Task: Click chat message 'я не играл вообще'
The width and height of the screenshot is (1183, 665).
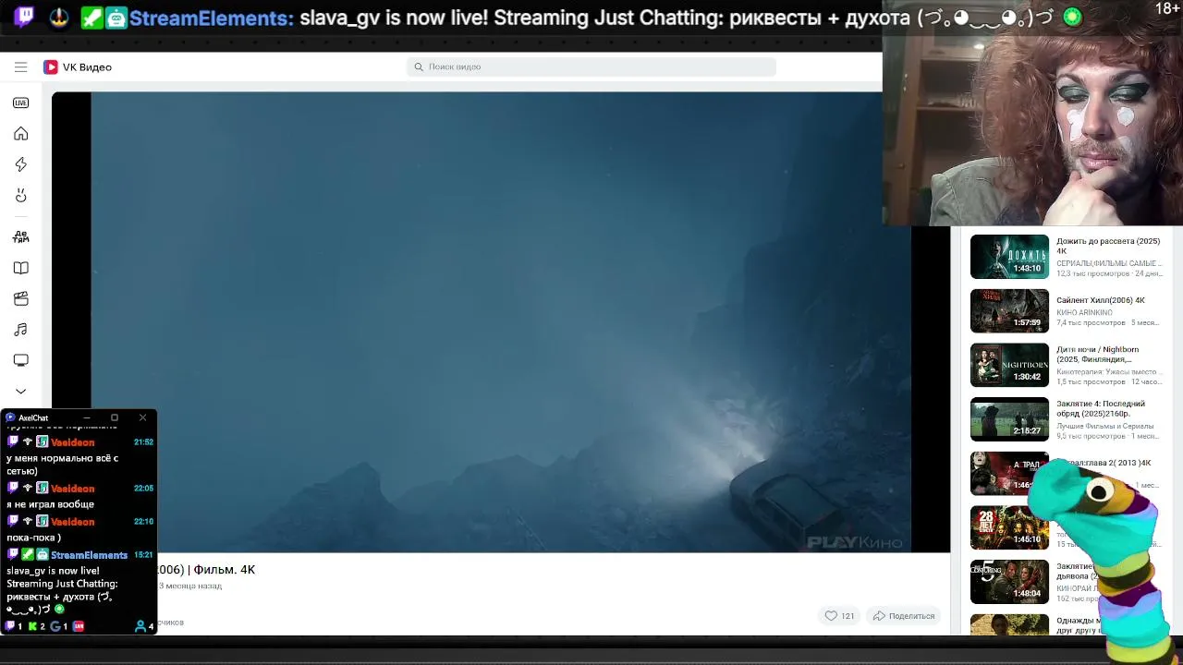Action: tap(50, 504)
